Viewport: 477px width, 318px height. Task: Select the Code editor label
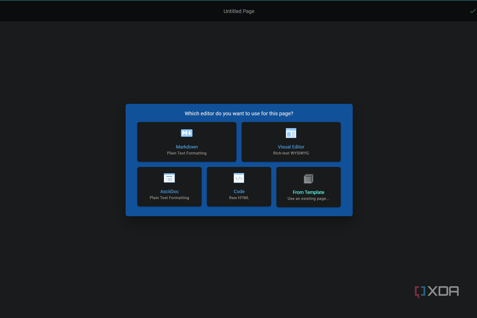pyautogui.click(x=239, y=191)
